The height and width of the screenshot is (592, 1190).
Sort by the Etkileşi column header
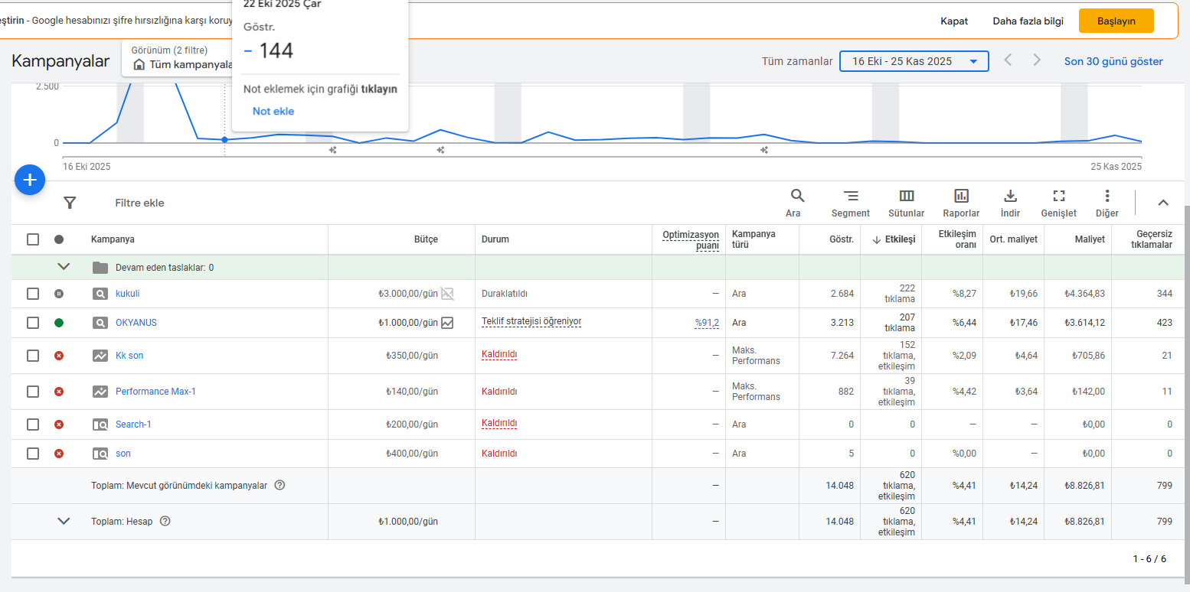click(x=893, y=239)
